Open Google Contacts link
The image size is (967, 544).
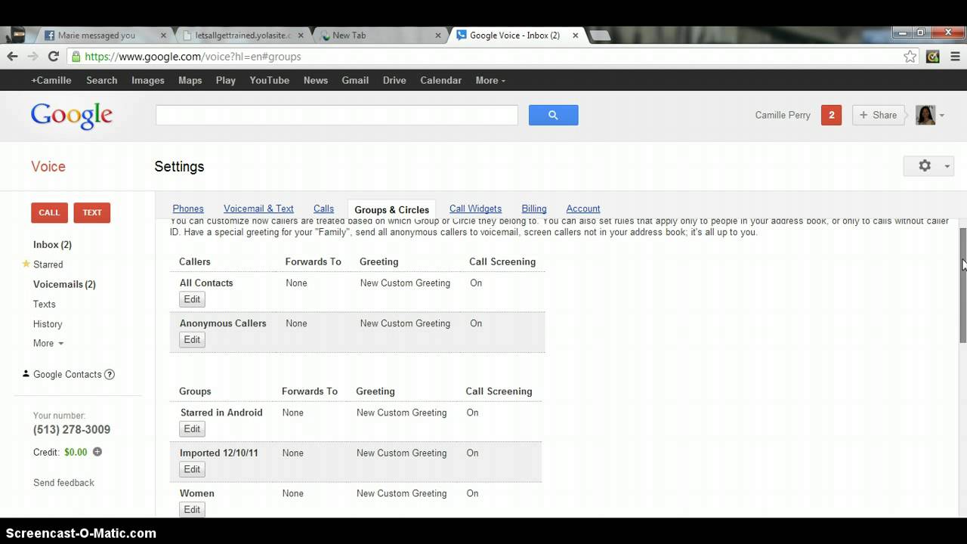pos(67,374)
